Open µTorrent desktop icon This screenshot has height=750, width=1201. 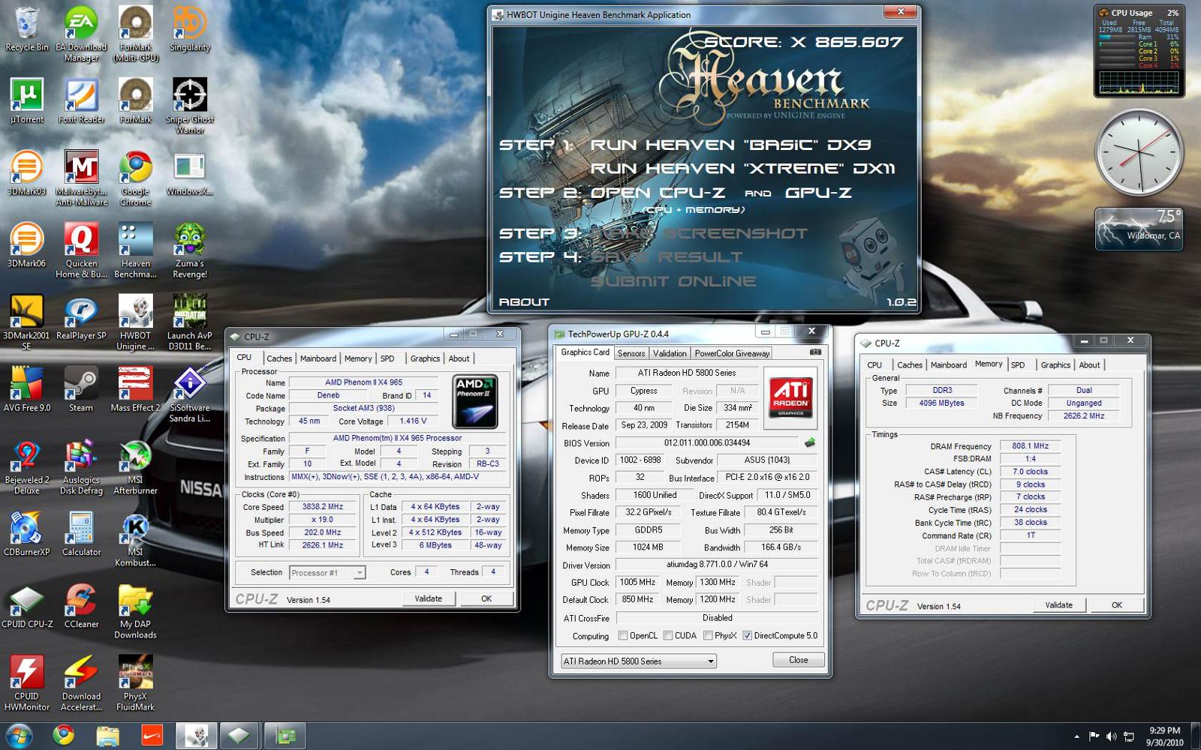[27, 100]
